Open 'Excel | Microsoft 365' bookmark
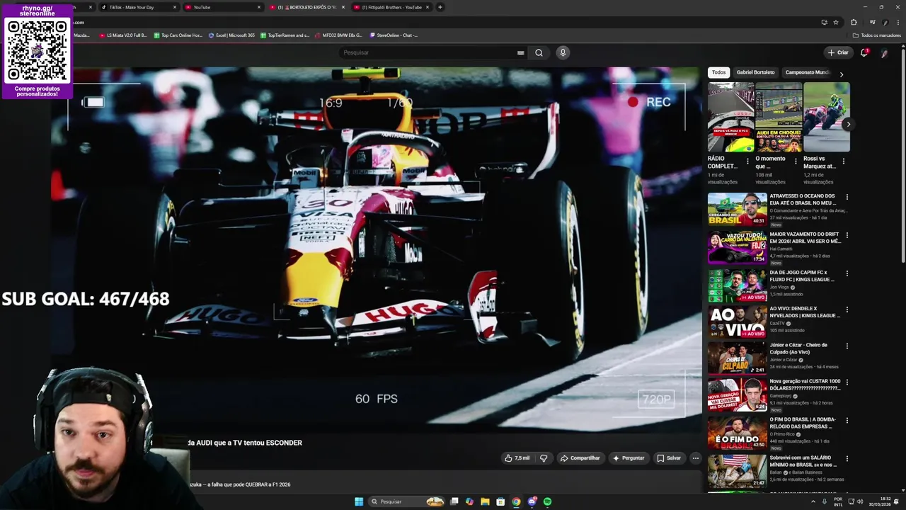Screen dimensions: 906x510 point(231,35)
